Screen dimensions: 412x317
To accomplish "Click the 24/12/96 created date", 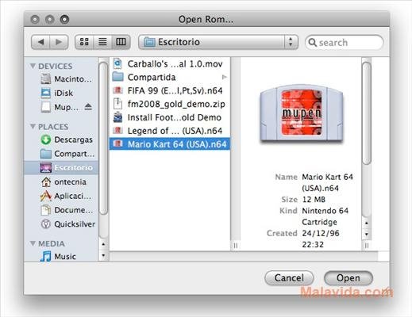I will (x=321, y=233).
